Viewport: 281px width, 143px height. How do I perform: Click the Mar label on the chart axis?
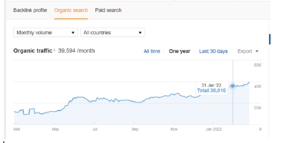17,129
